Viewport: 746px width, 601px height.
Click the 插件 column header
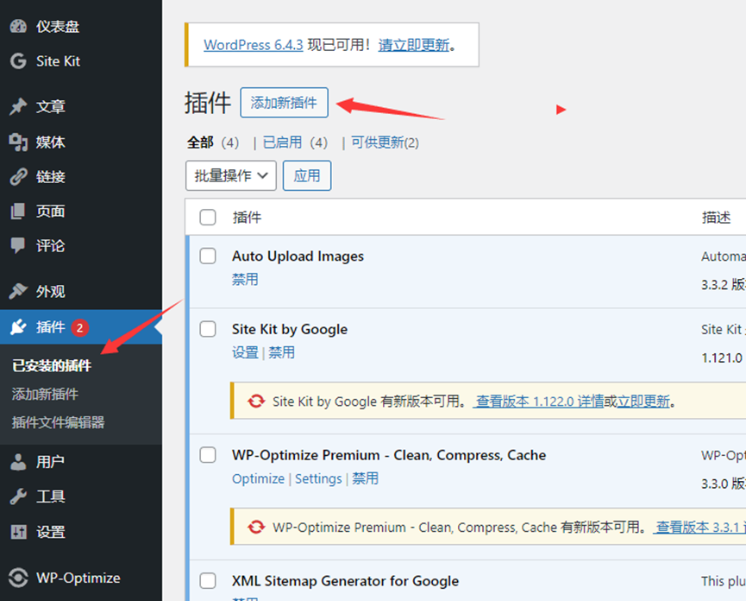pos(247,217)
